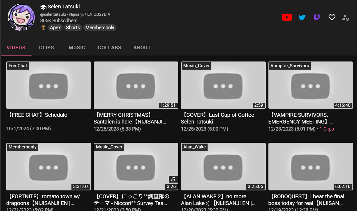357x211 pixels.
Task: Open the Collabs tab
Action: click(109, 48)
